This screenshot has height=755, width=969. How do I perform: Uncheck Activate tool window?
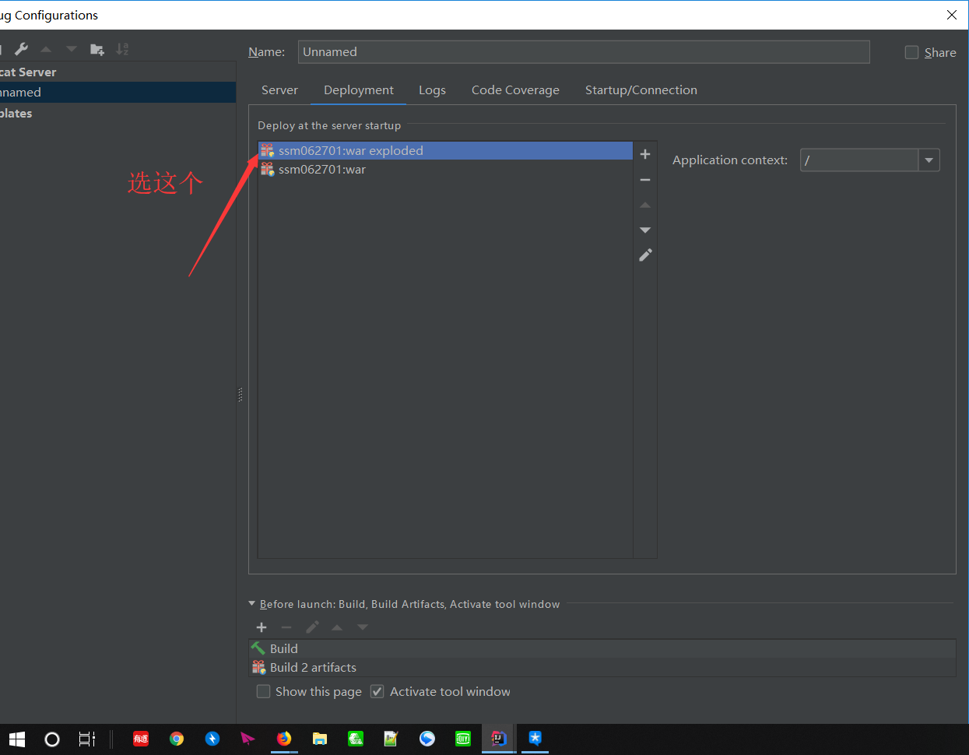(x=377, y=691)
